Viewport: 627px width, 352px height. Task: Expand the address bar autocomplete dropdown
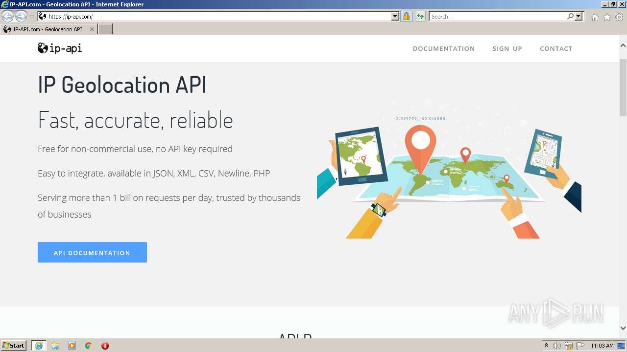point(395,16)
